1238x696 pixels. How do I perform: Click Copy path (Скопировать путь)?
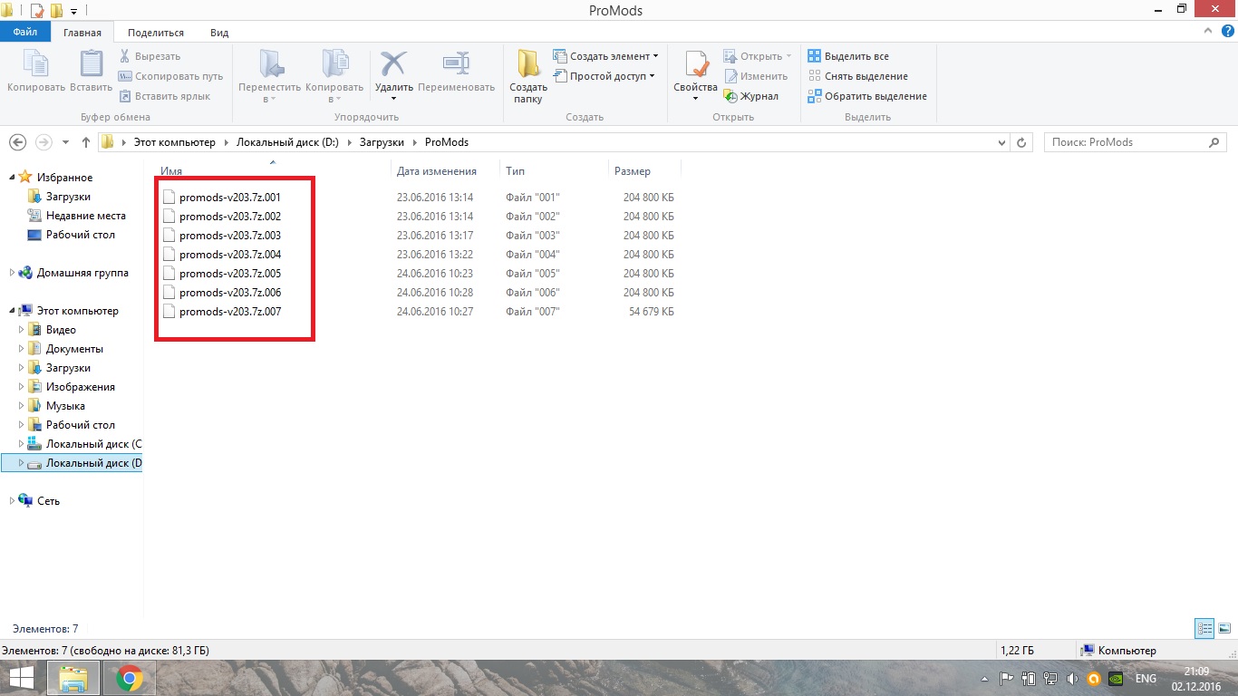click(170, 76)
